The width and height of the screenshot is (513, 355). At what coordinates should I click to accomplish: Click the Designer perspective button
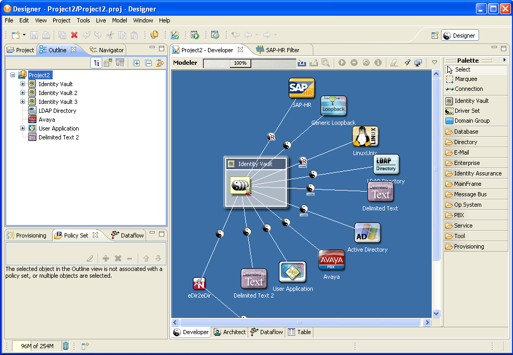460,35
